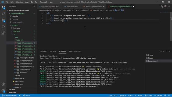
Task: Open Explorer more actions ellipsis
Action: tap(34, 6)
